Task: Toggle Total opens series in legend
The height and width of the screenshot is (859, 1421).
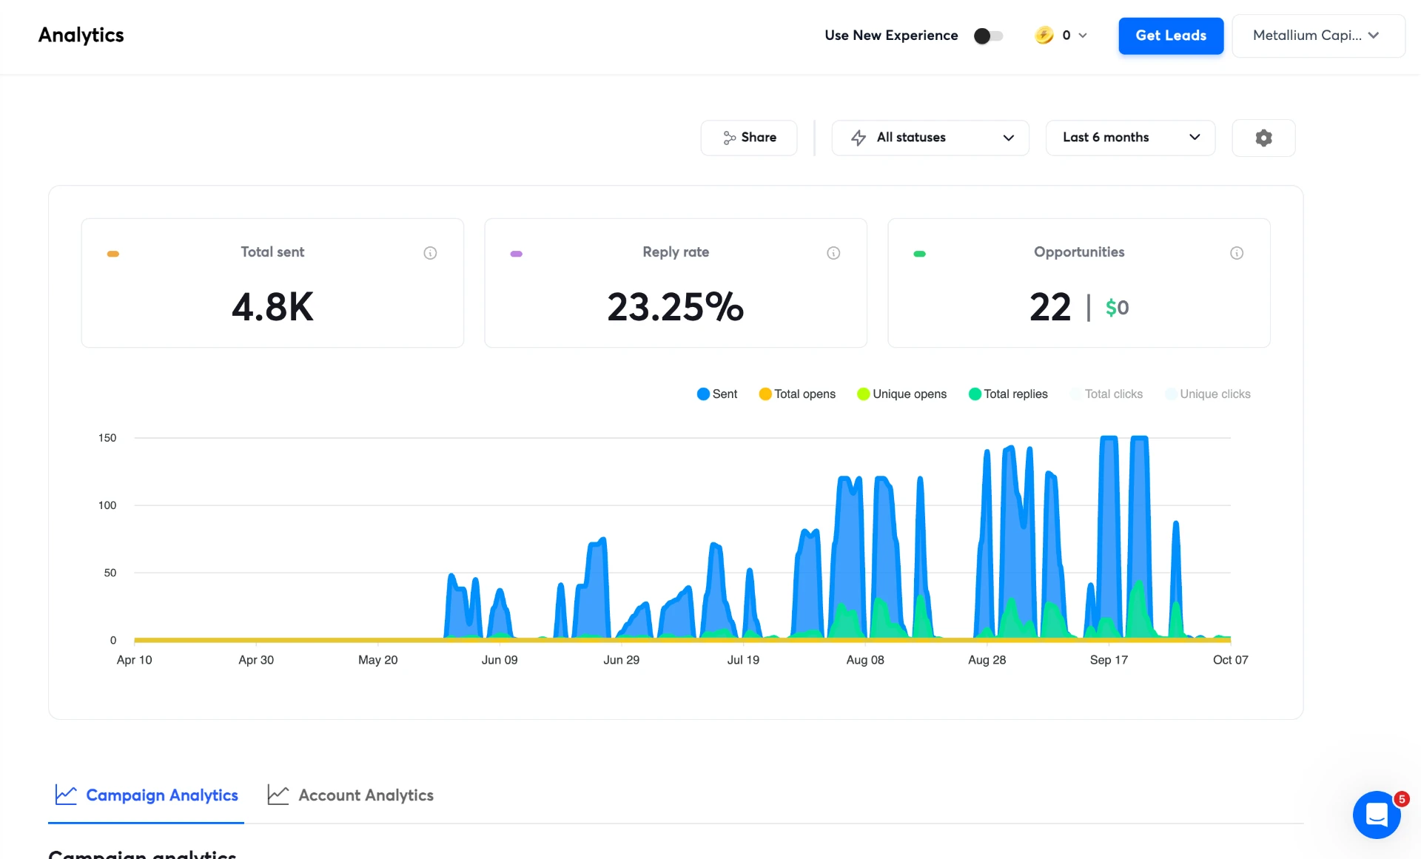Action: pos(797,394)
